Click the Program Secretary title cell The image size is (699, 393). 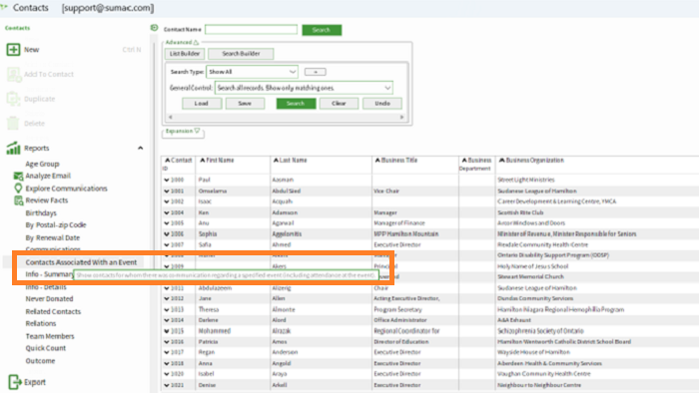[x=397, y=309]
